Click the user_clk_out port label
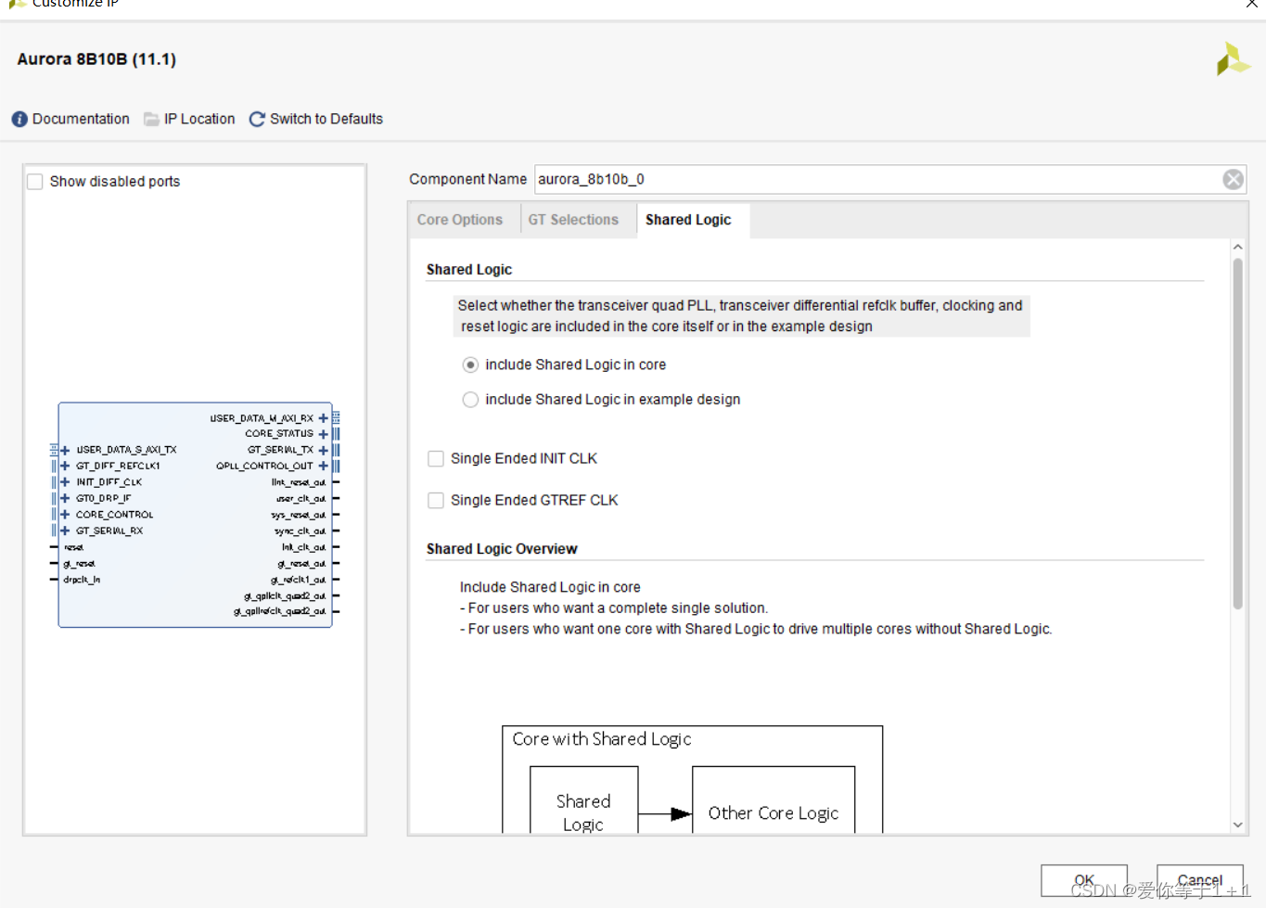Image resolution: width=1266 pixels, height=908 pixels. click(301, 499)
